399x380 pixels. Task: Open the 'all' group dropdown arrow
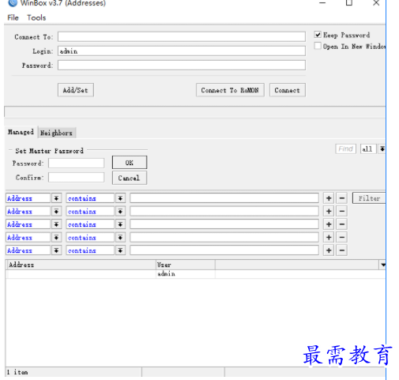[x=382, y=149]
